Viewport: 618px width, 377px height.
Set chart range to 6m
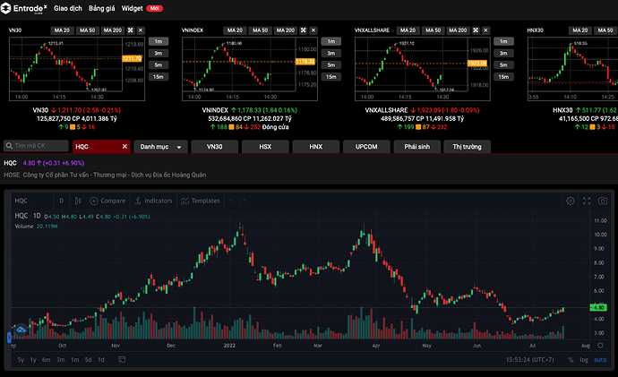(48, 359)
